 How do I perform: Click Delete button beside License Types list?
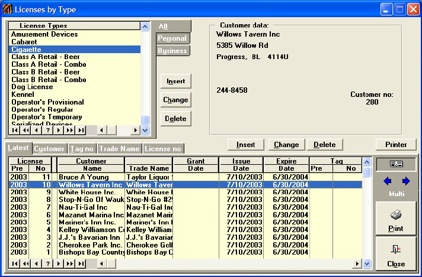click(x=175, y=119)
